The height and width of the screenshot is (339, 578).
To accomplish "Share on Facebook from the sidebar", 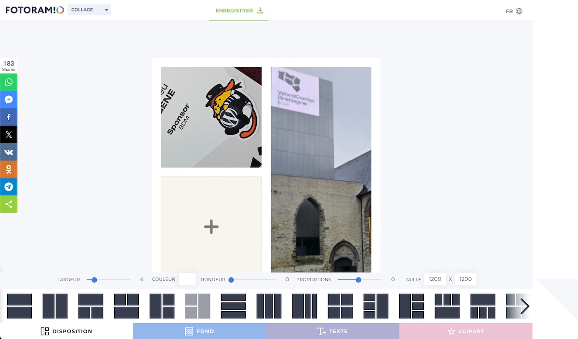I will (9, 117).
